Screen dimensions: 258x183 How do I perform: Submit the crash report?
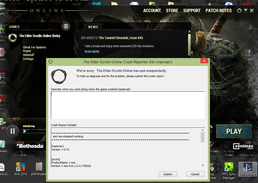tap(168, 174)
